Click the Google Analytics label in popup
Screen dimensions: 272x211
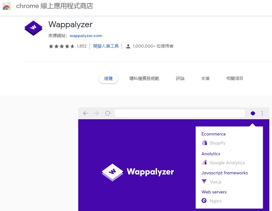click(227, 163)
